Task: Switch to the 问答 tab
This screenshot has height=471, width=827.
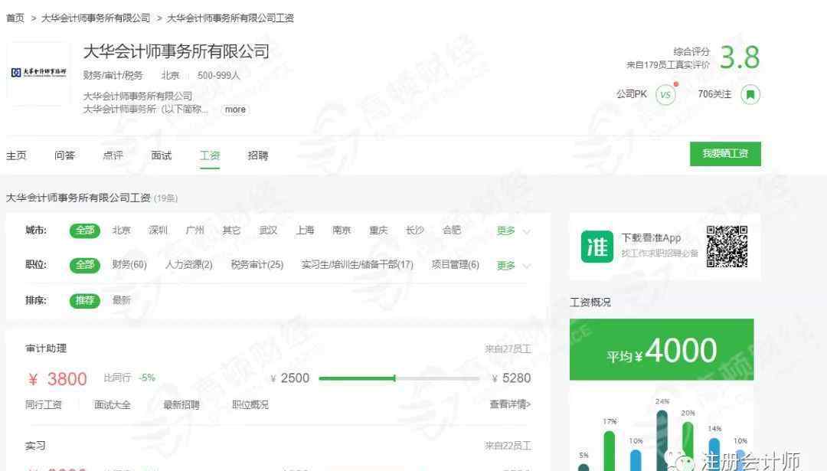Action: (x=65, y=155)
